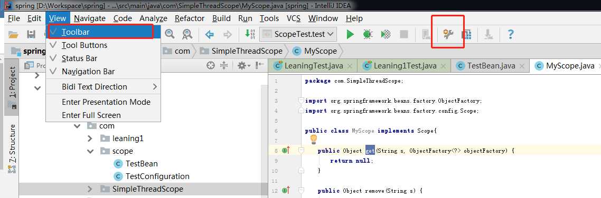This screenshot has width=601, height=198.
Task: Open the Tools menu
Action: (269, 18)
